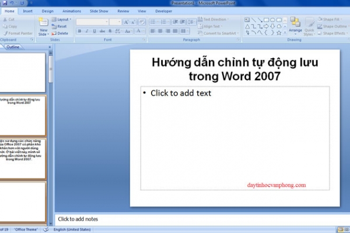Open Shape Fill color menu
Screen dimensions: 350x233
[x=330, y=19]
